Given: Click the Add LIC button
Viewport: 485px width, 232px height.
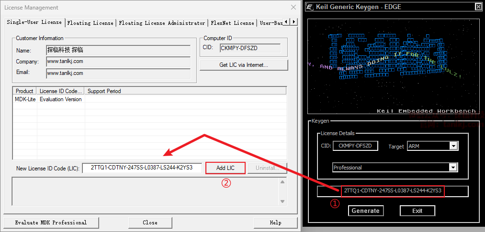Looking at the screenshot, I should [x=226, y=168].
